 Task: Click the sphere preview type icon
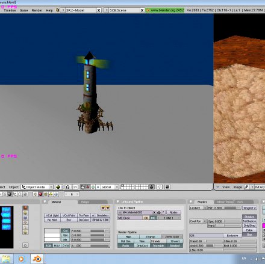(25, 213)
